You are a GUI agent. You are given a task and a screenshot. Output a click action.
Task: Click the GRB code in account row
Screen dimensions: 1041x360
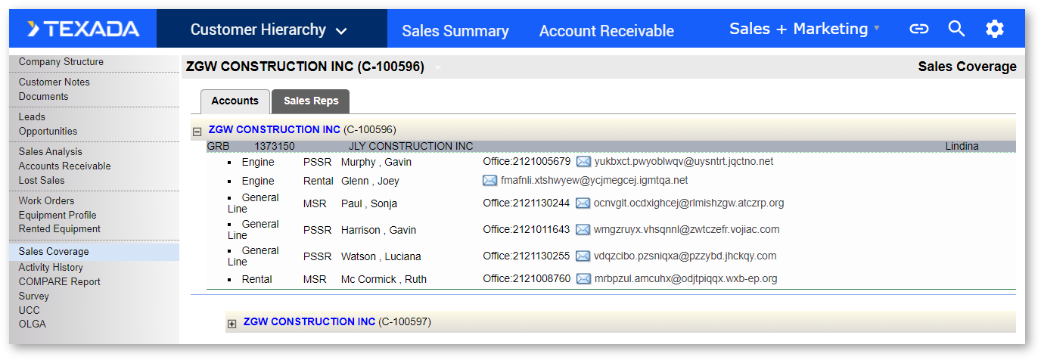pyautogui.click(x=218, y=146)
